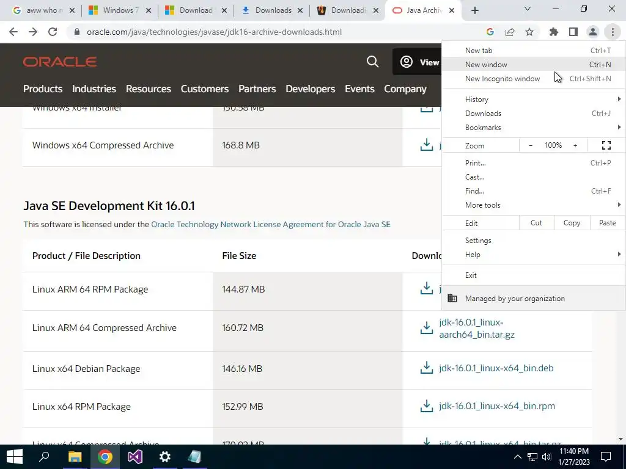Open the Developers navigation item

click(x=310, y=89)
